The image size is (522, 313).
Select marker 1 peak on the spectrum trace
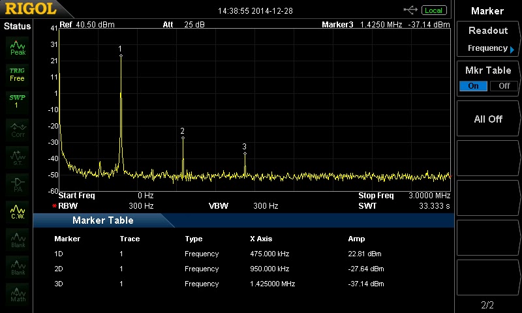(121, 56)
